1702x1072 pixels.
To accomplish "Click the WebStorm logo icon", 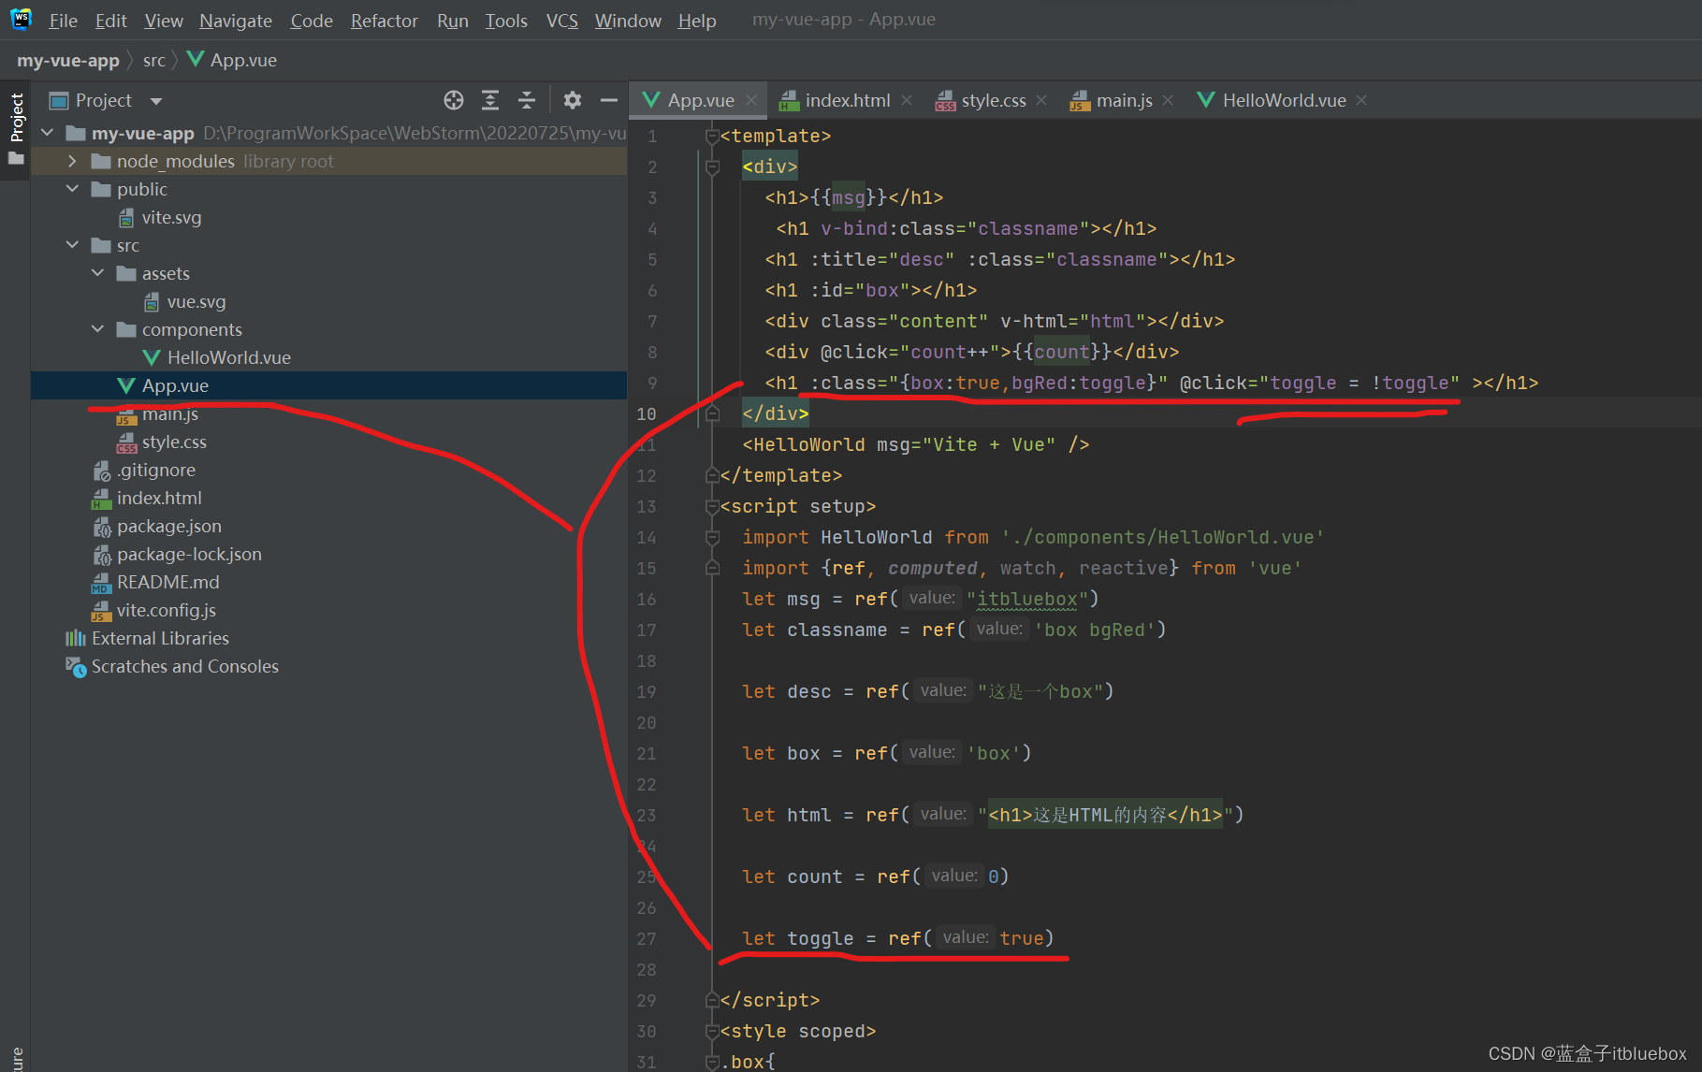I will (21, 19).
